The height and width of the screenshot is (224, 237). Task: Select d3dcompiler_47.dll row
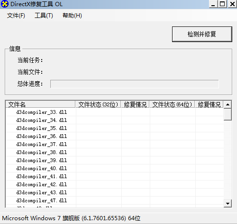[x=115, y=200]
